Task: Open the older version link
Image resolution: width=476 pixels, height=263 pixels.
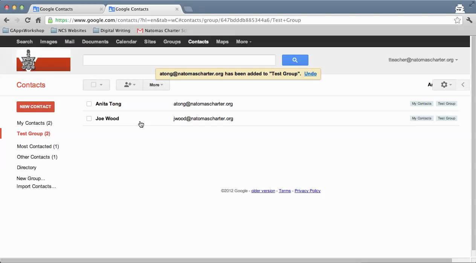Action: (263, 191)
